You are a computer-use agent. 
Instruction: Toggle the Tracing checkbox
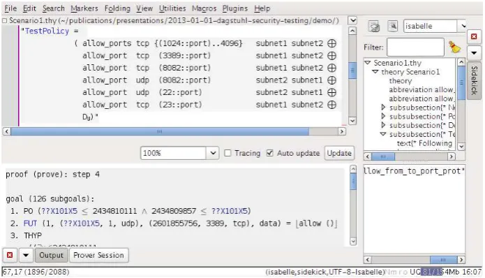[x=227, y=153]
